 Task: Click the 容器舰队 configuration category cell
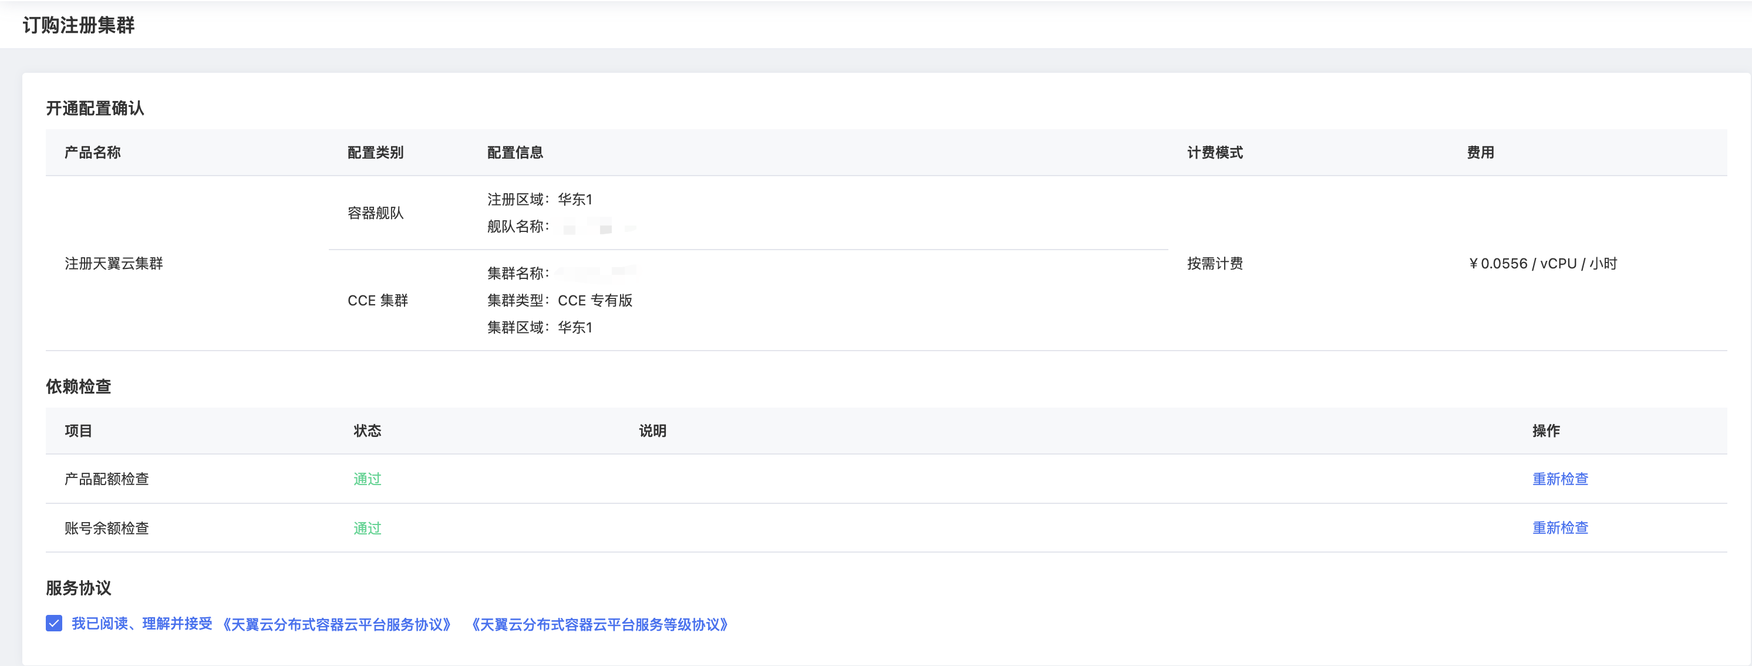[x=375, y=213]
